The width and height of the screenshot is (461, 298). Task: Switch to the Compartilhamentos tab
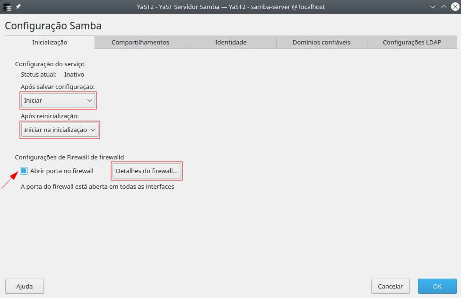pos(140,43)
